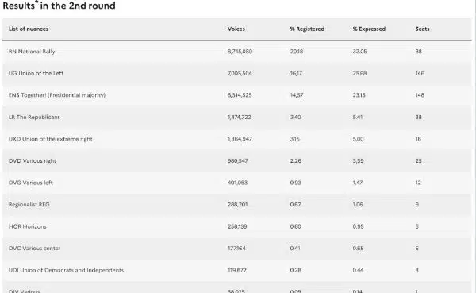This screenshot has width=476, height=293.
Task: Click the 0.65 expressed percentage
Action: [359, 249]
